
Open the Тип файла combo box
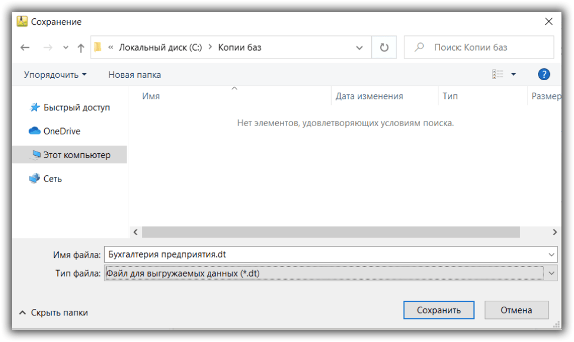[x=330, y=273]
